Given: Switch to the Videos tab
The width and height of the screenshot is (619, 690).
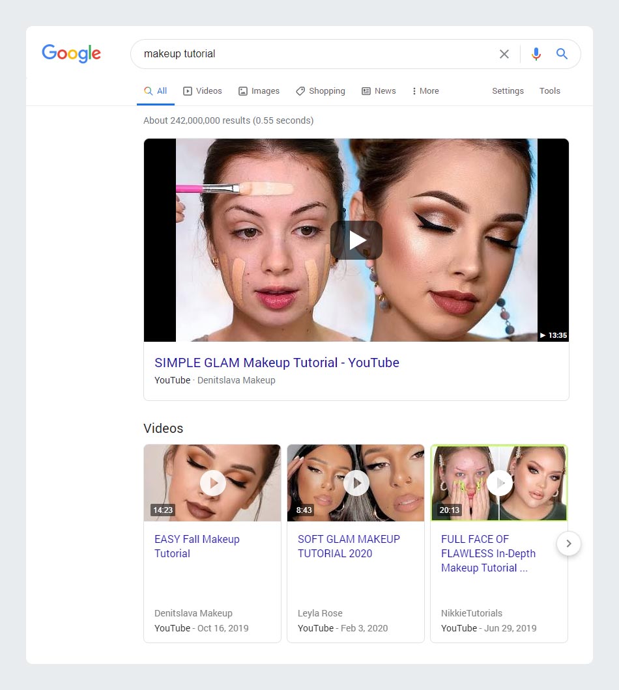Looking at the screenshot, I should point(203,91).
